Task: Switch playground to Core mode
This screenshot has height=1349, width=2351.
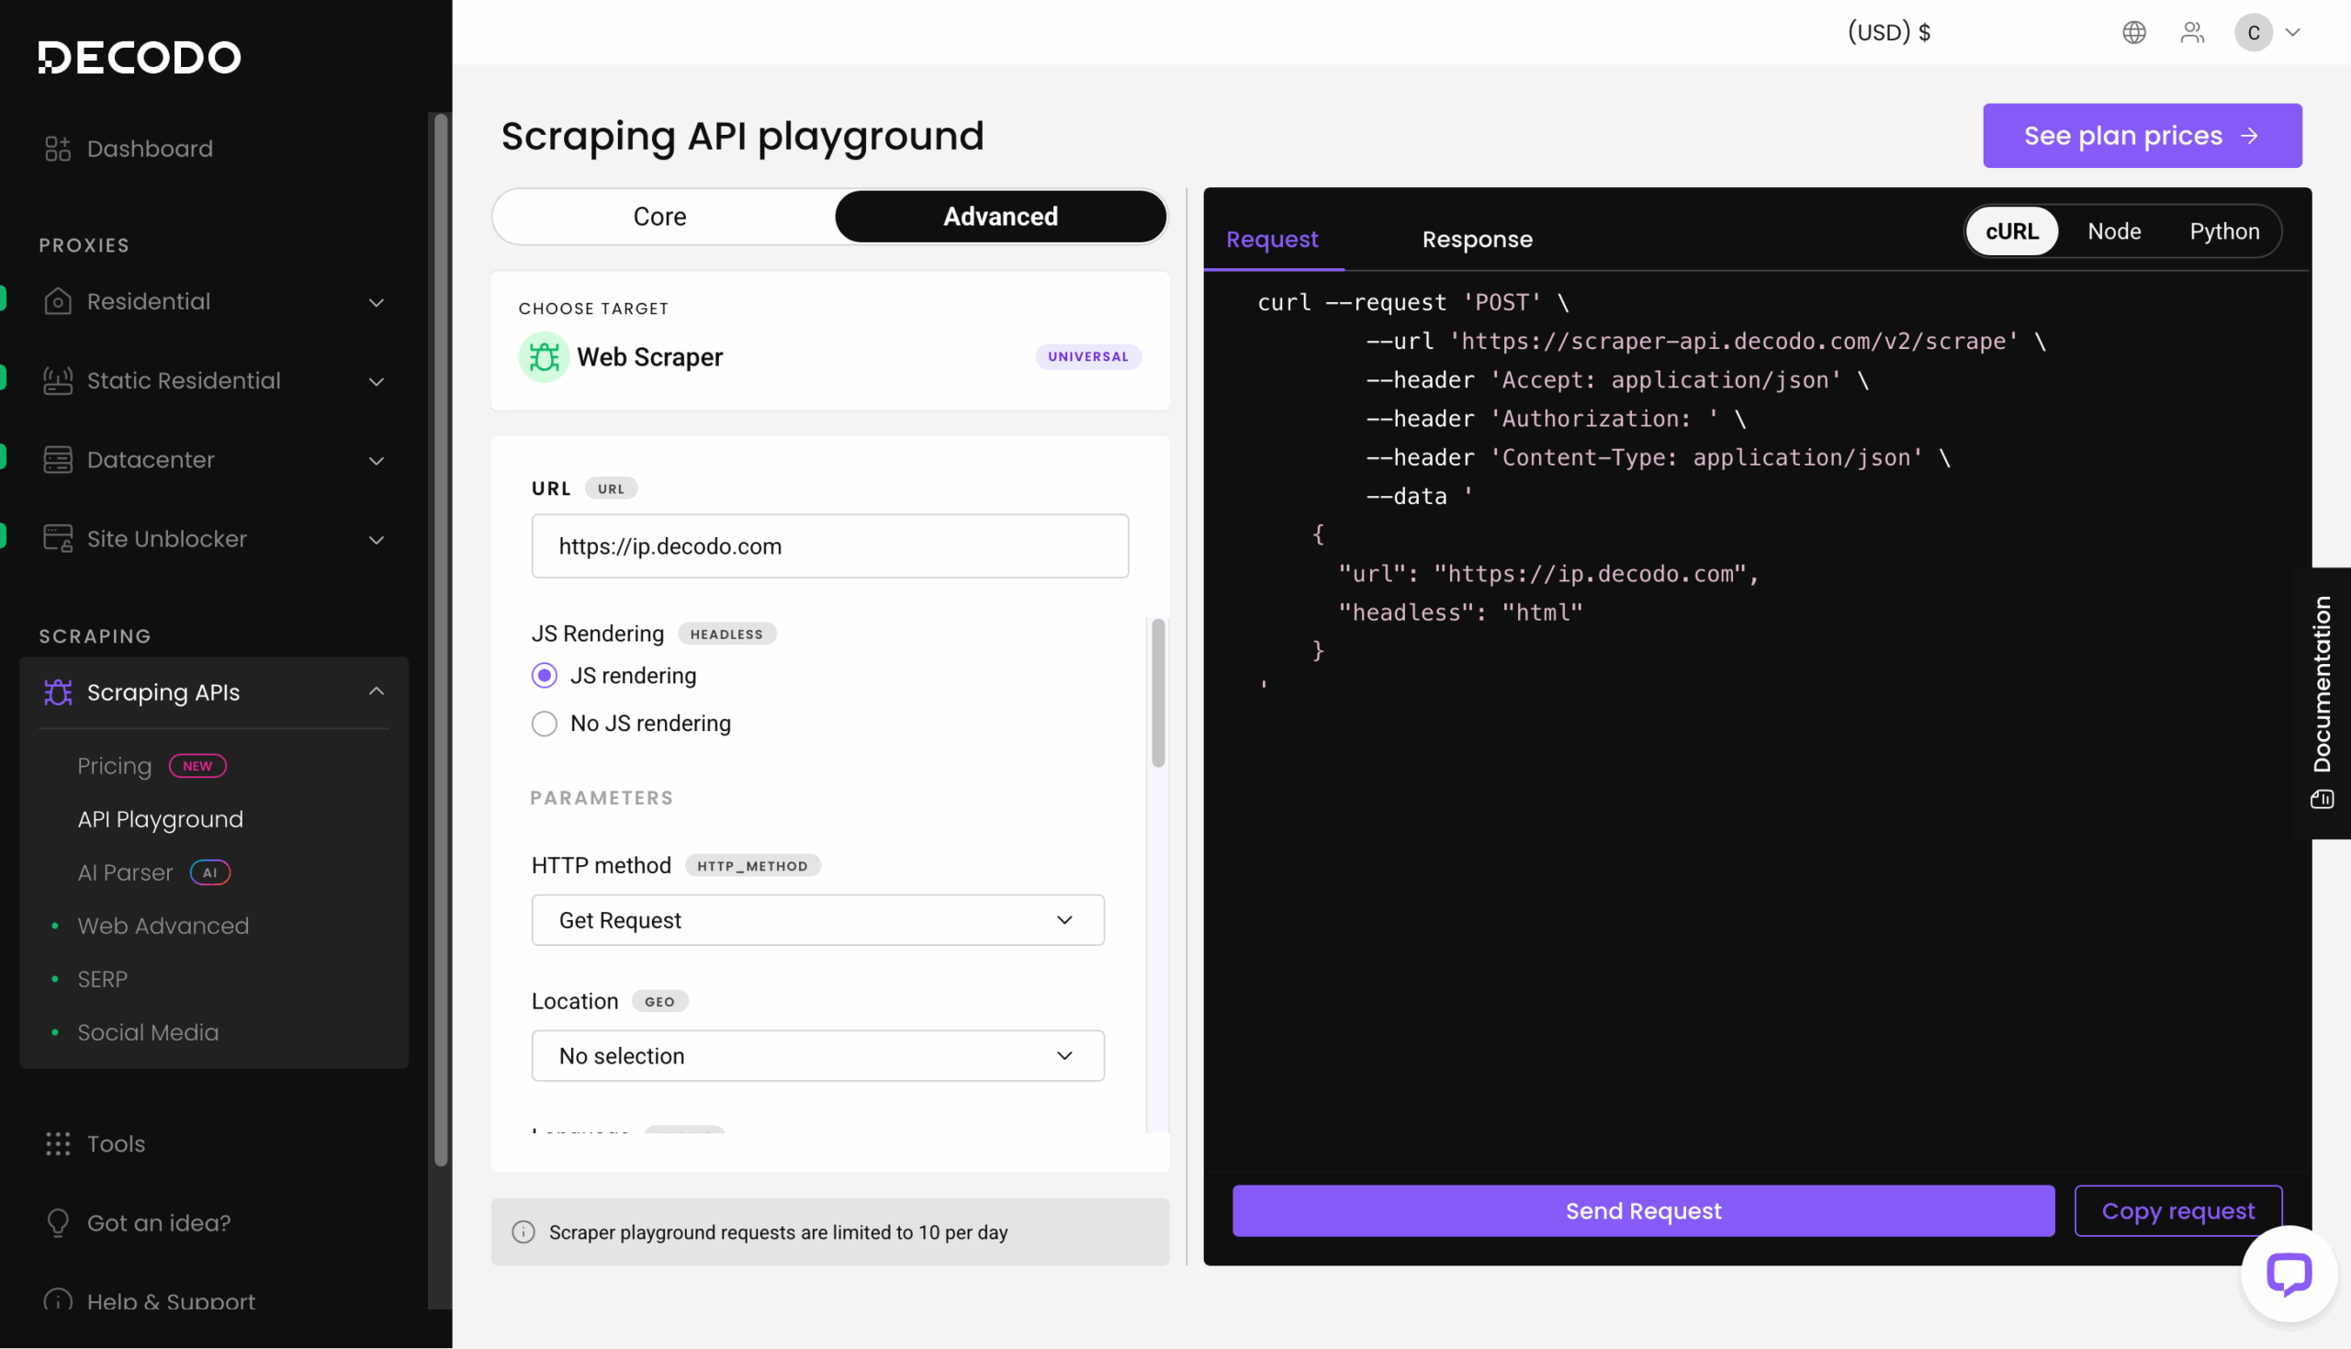Action: [x=660, y=217]
